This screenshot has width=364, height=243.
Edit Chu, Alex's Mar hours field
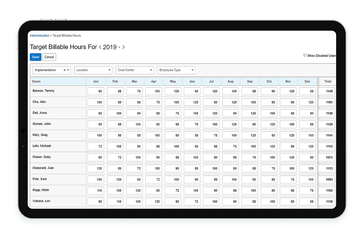134,102
